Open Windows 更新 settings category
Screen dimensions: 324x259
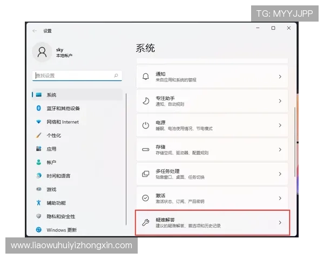coord(62,230)
